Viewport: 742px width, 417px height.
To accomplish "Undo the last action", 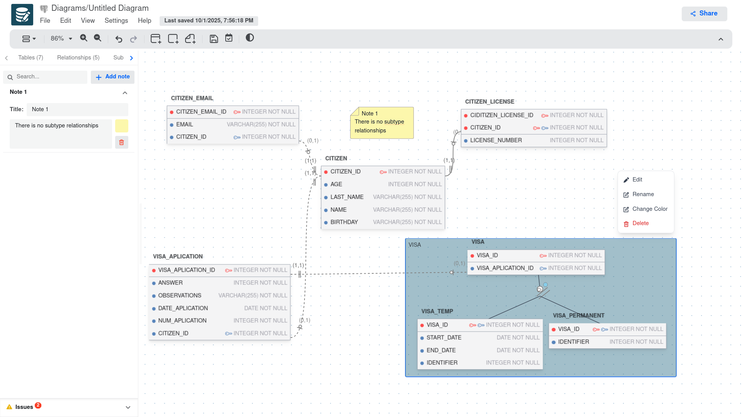I will click(x=119, y=39).
